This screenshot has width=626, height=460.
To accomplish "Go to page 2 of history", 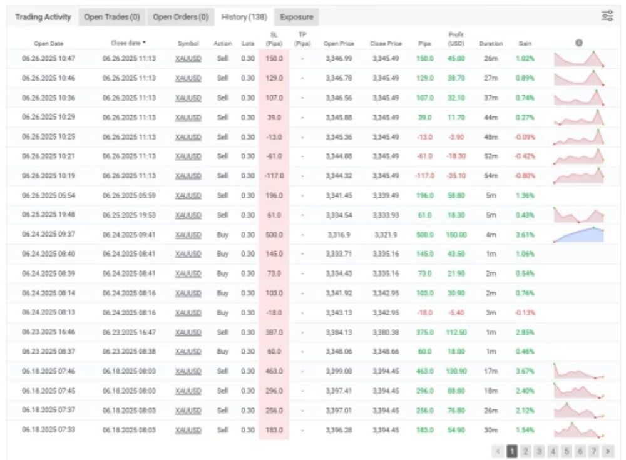I will pyautogui.click(x=526, y=450).
